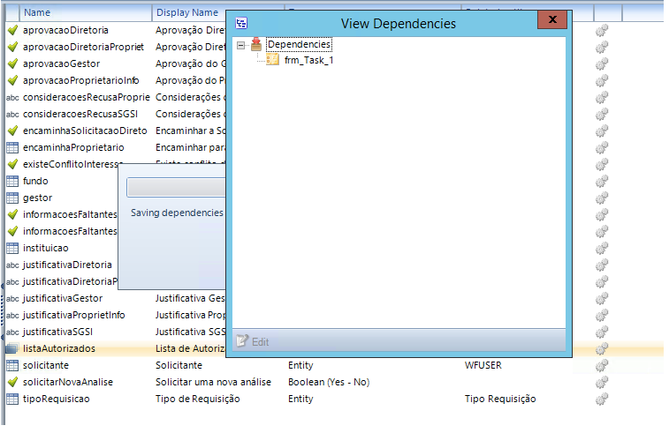Click the gear icon in the encaminhaProprietario row
Viewport: 669px width, 433px height.
click(x=602, y=148)
